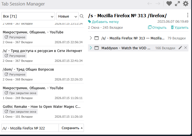Select the Gothic Remake session
Viewport: 192px width, 136px height.
coord(43,111)
